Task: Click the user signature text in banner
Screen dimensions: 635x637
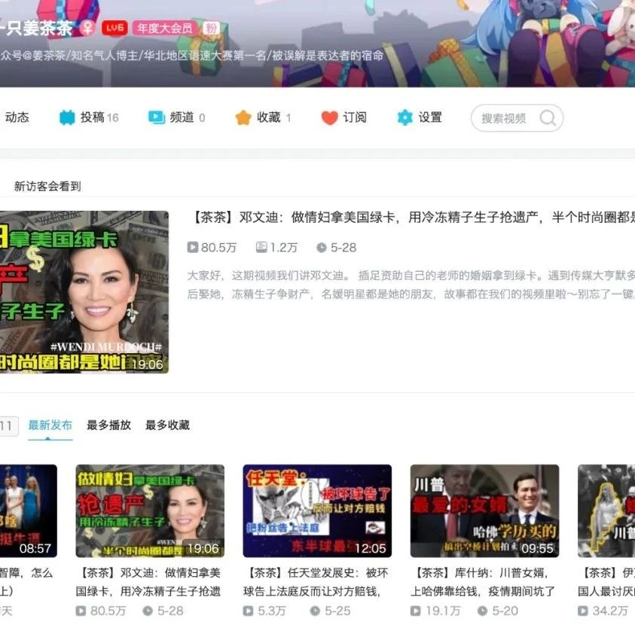Action: (191, 56)
